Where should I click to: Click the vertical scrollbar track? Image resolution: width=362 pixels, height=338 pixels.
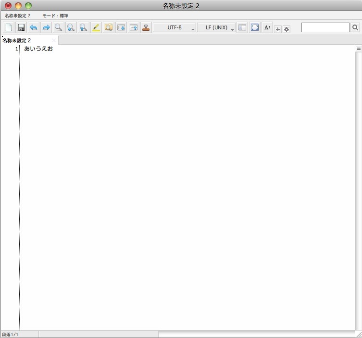(358, 191)
